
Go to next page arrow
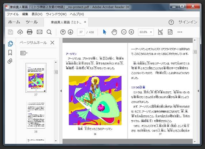71,32
